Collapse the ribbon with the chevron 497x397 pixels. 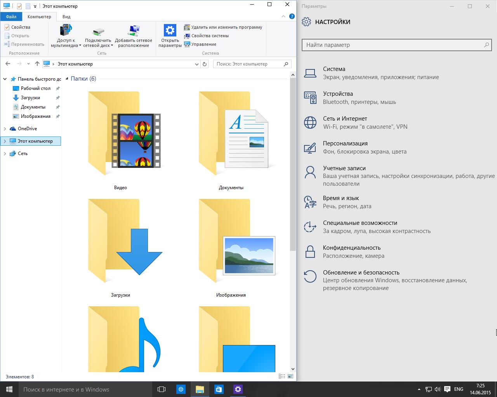[283, 16]
